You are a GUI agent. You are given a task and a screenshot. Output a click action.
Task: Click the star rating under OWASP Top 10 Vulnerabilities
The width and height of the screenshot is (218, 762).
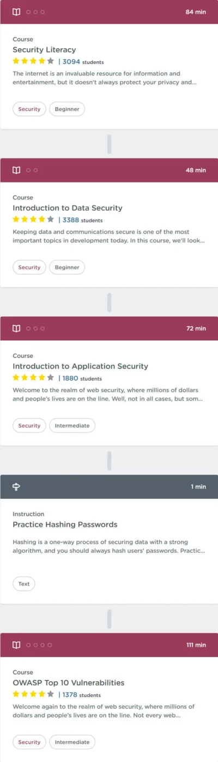tap(33, 694)
